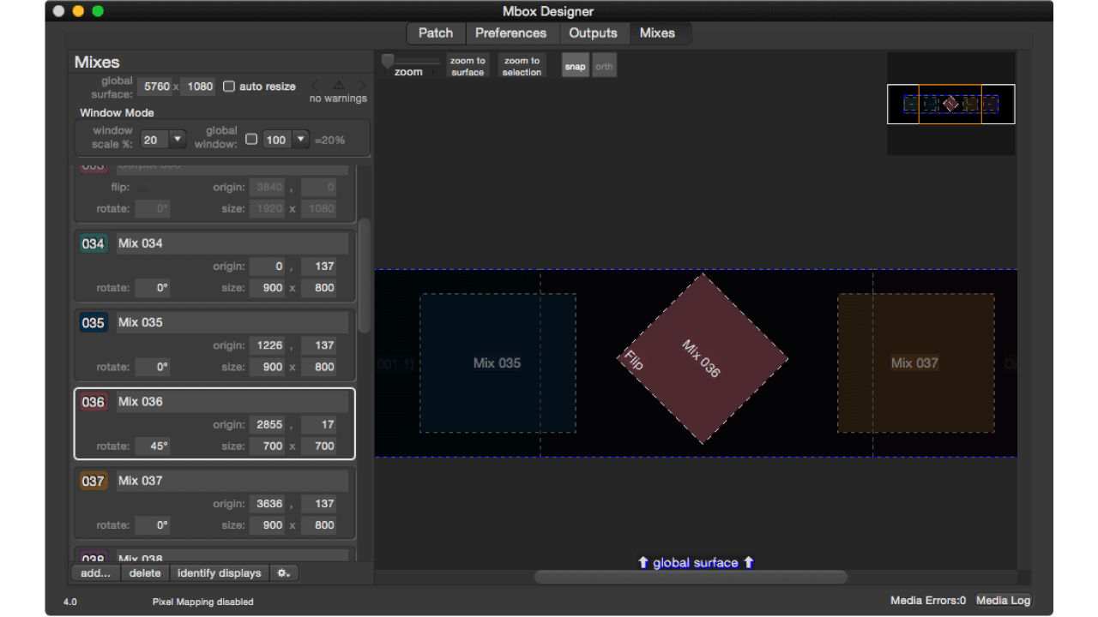Image resolution: width=1098 pixels, height=617 pixels.
Task: Switch to the Patch tab
Action: coord(435,33)
